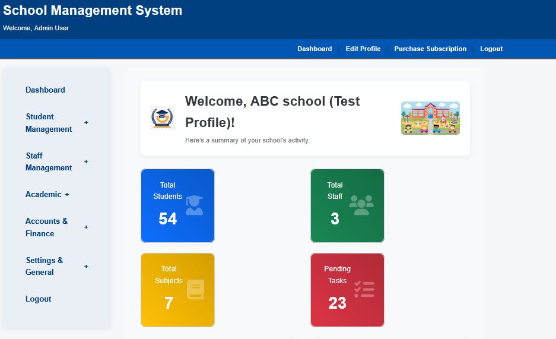
Task: Click the Total Staff count 3
Action: 335,218
